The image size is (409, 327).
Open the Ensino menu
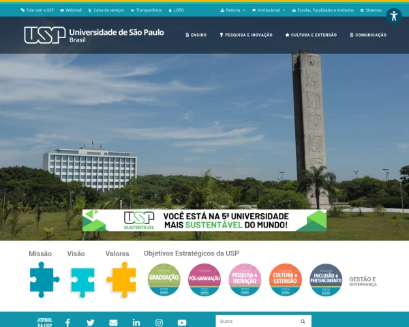click(x=196, y=35)
